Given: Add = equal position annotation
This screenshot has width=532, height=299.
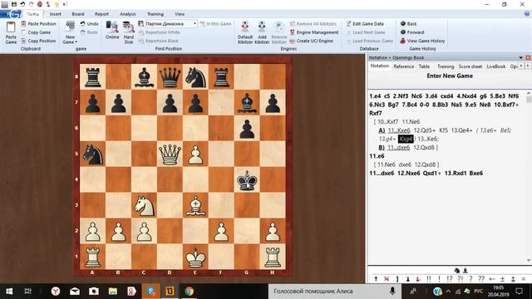Looking at the screenshot, I should tap(524, 279).
